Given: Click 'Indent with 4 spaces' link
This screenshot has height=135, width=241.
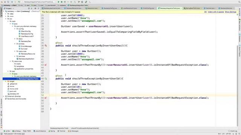Looking at the screenshot, I should [216, 12].
